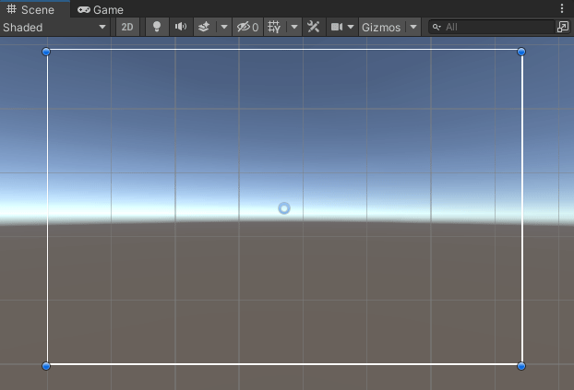Expand the camera settings dropdown arrow
The image size is (574, 390).
351,28
